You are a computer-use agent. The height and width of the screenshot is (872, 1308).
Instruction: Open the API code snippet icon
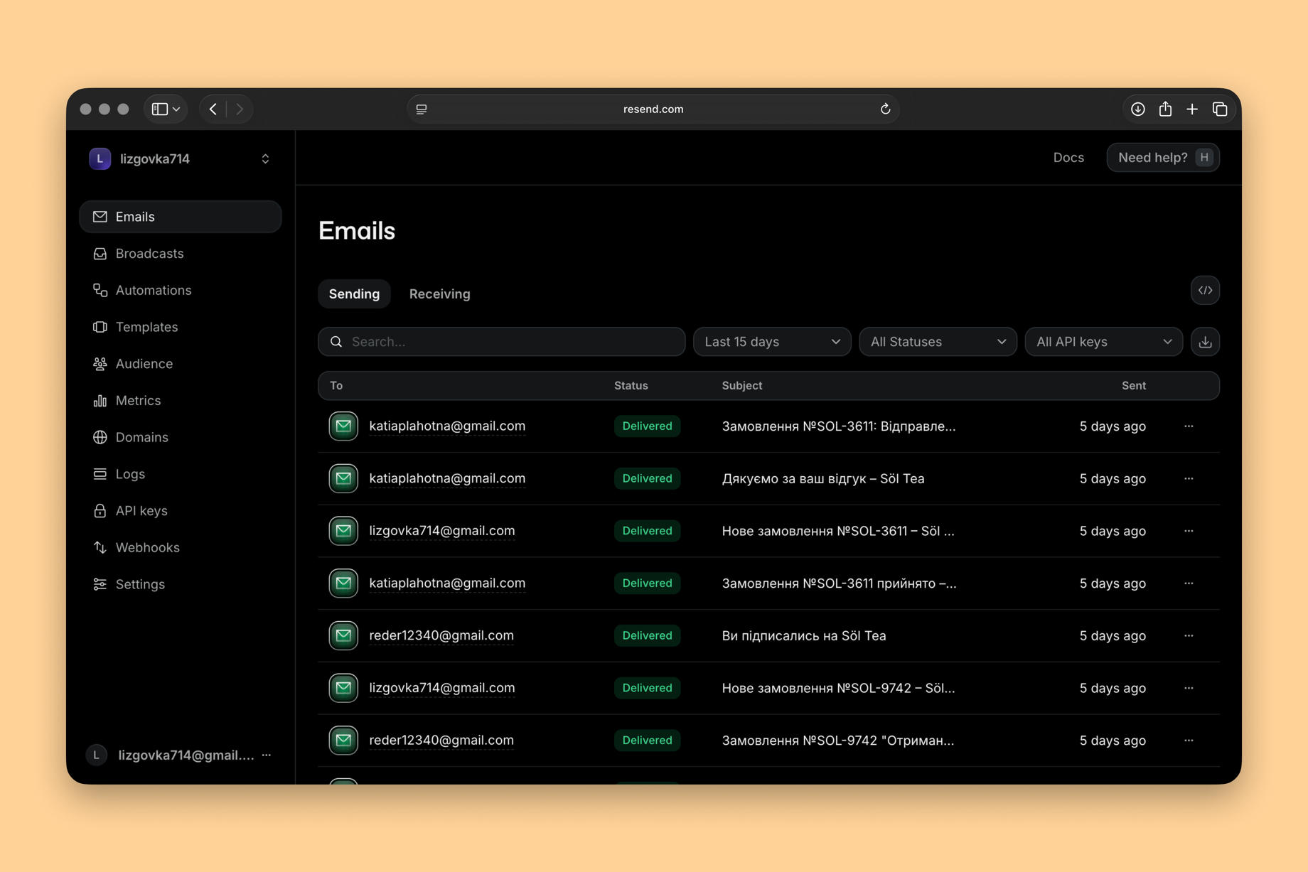pos(1205,290)
